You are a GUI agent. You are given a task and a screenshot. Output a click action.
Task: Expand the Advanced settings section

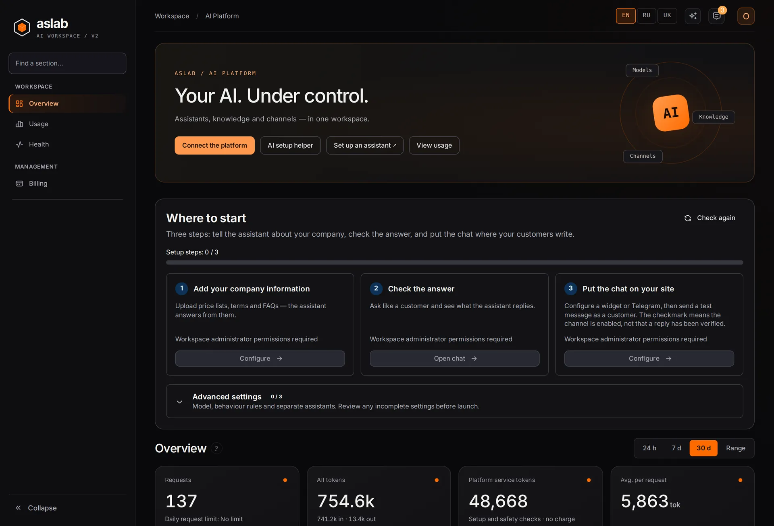click(x=454, y=401)
